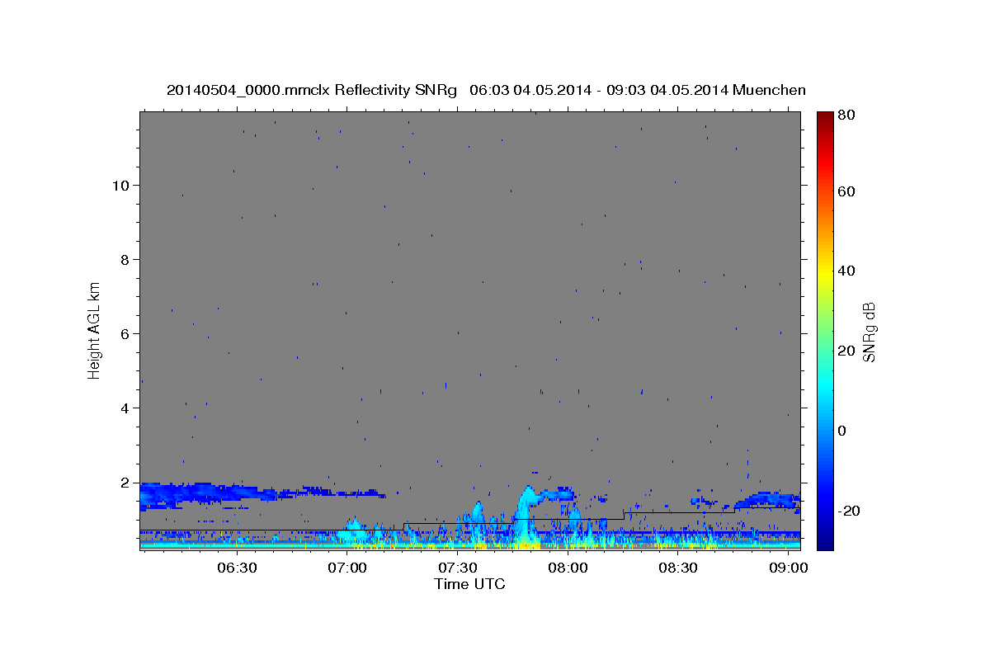Click the height tick label 2

pos(125,482)
